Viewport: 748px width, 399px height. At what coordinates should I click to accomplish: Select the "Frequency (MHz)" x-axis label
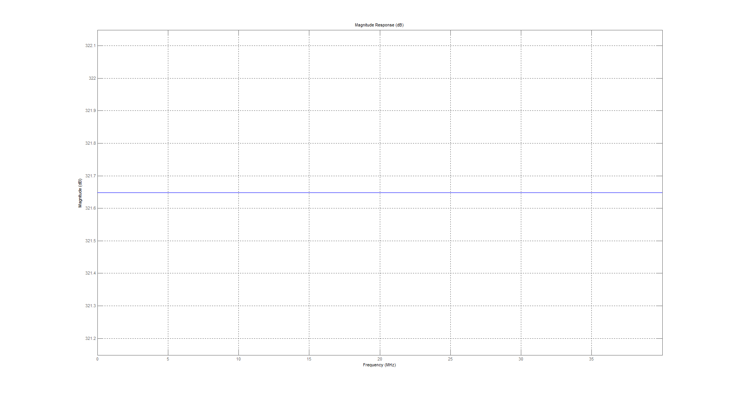tap(379, 365)
